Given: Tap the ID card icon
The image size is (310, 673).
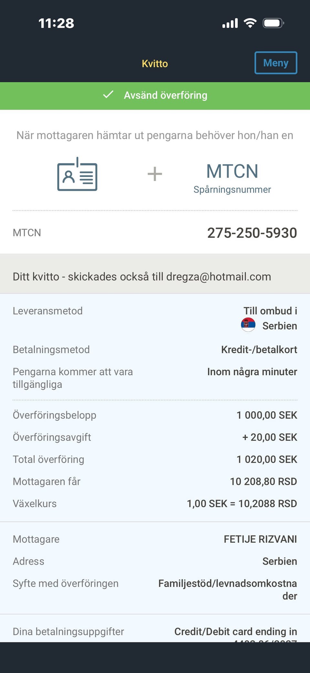Looking at the screenshot, I should (77, 174).
